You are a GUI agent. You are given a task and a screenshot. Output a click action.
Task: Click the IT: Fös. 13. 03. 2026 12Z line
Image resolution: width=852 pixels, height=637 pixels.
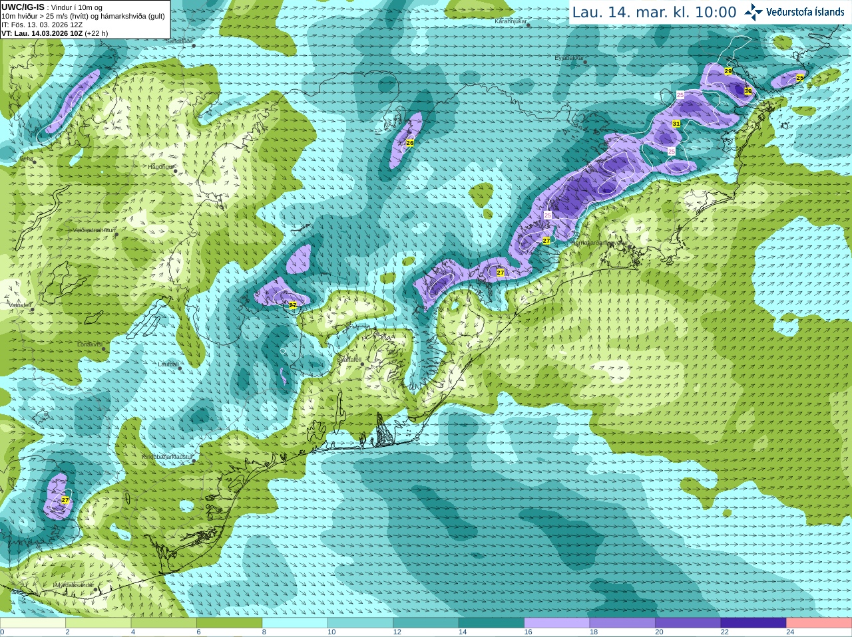(42, 25)
